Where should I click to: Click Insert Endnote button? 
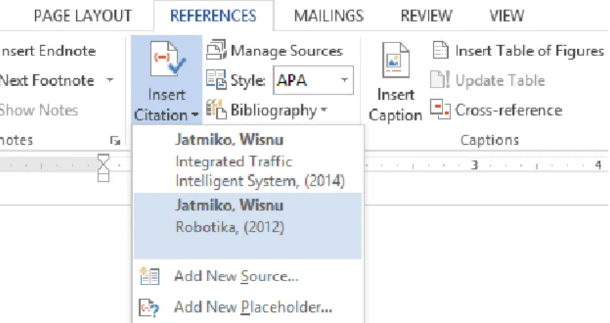pyautogui.click(x=48, y=51)
